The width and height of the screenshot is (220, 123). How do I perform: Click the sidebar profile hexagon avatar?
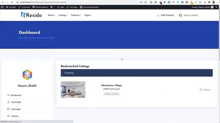tap(27, 74)
